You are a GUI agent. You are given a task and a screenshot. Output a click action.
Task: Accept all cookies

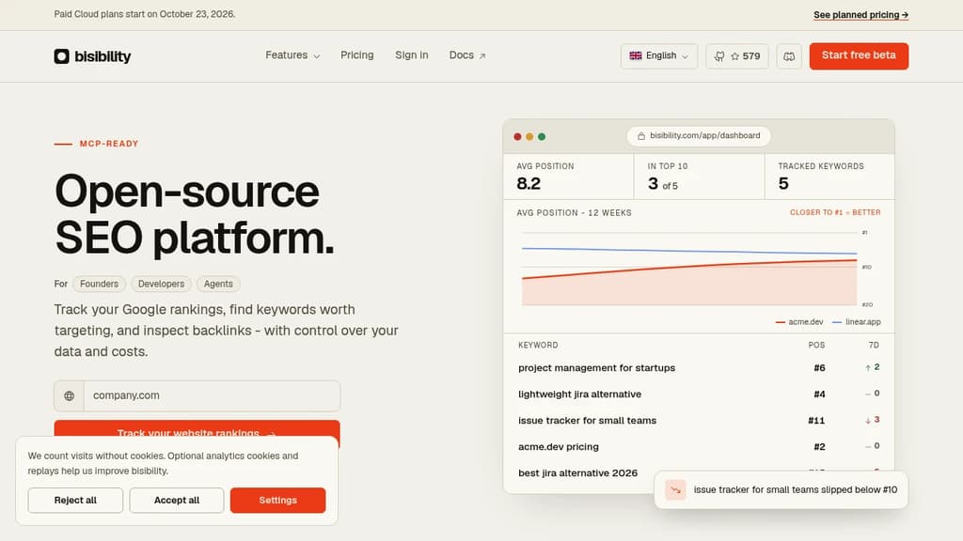(x=177, y=500)
